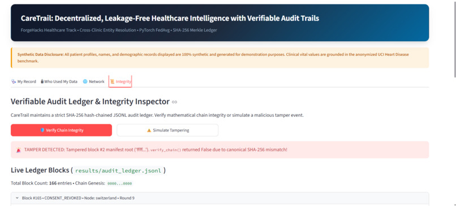Viewport: 456px width, 206px height.
Task: Click the Synthetic Data Disclosure notice
Action: pos(220,58)
